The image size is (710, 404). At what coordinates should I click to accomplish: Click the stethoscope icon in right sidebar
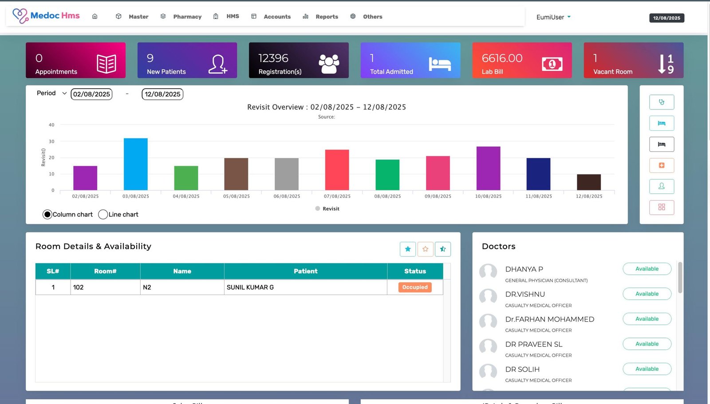[661, 102]
